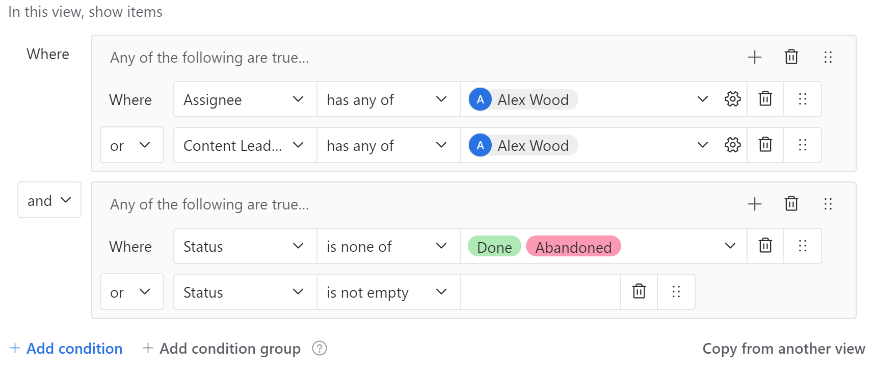
Task: Add condition to first group with plus
Action: pos(755,57)
